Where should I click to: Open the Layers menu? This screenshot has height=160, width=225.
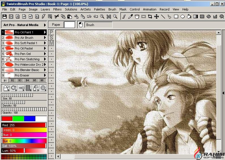click(x=45, y=9)
